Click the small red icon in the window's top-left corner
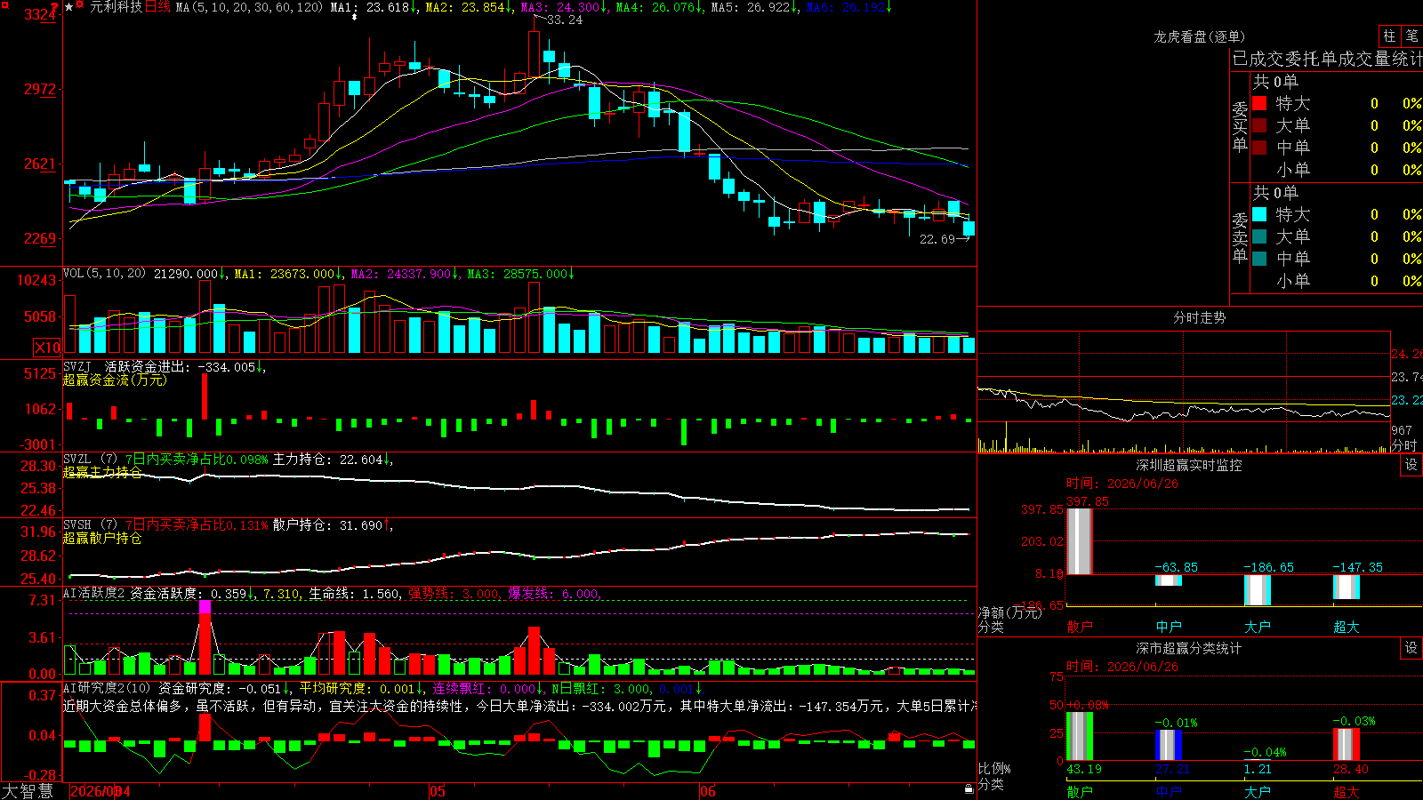Screen dimensions: 1423x800 pos(4,4)
